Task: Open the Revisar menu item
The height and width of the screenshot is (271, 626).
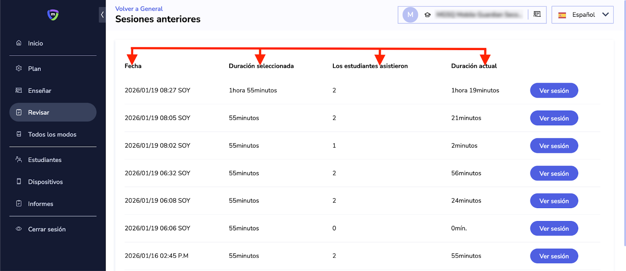Action: point(53,112)
